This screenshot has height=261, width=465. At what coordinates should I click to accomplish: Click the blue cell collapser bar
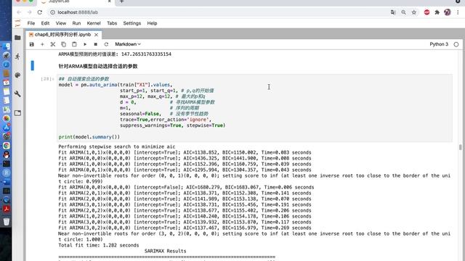point(32,65)
